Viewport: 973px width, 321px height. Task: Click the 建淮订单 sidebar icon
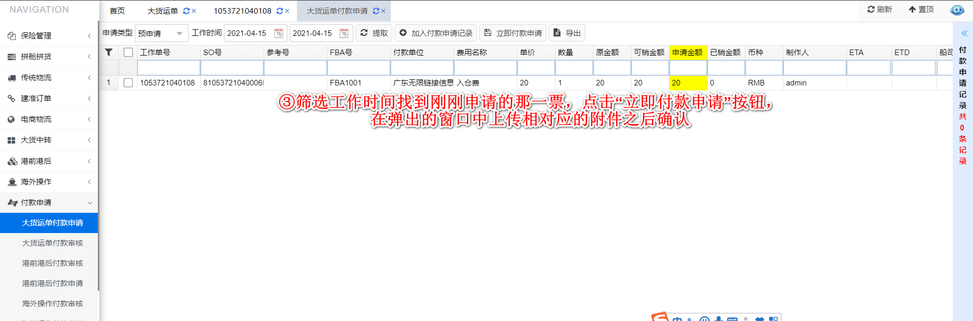pos(12,99)
